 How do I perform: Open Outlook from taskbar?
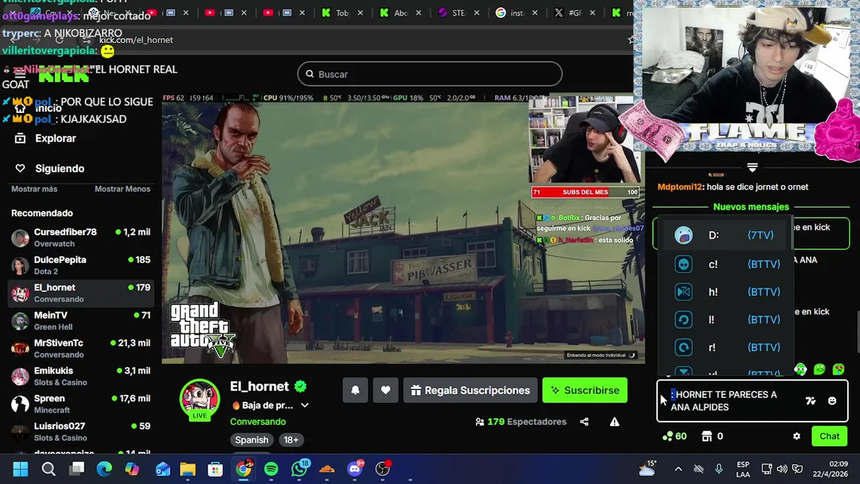pyautogui.click(x=163, y=469)
